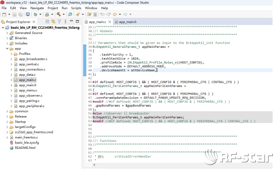The height and width of the screenshot is (169, 273).
Task: Open the Run menu
Action: [65, 8]
